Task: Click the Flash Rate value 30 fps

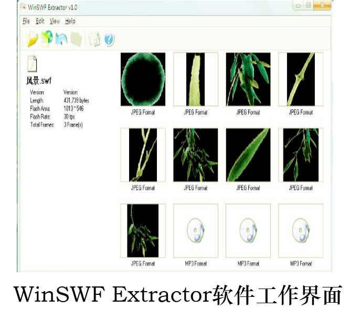Action: pyautogui.click(x=69, y=116)
